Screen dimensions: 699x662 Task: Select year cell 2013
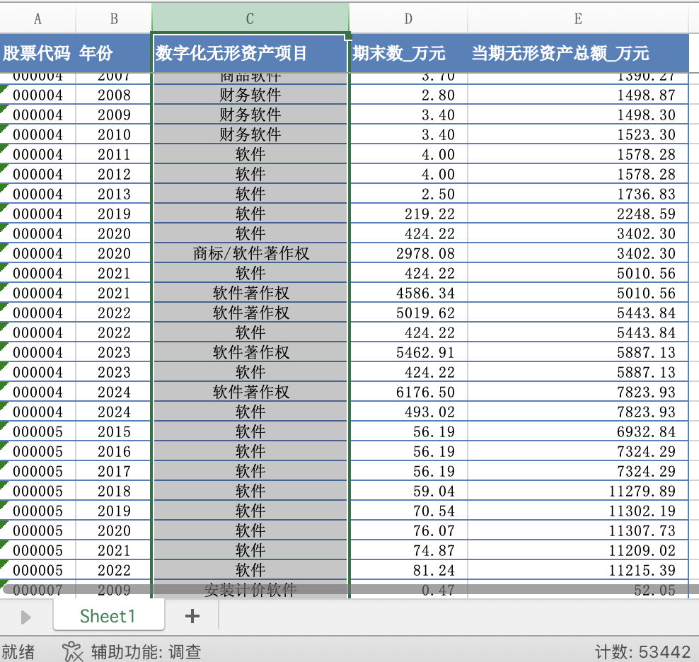114,194
